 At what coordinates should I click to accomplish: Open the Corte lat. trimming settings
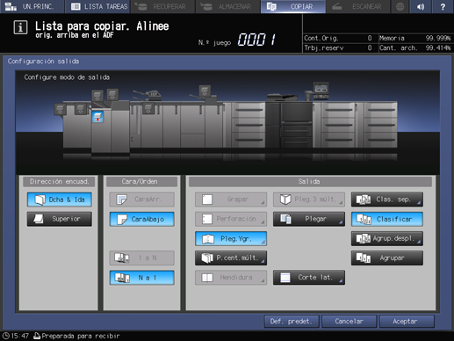tap(309, 278)
